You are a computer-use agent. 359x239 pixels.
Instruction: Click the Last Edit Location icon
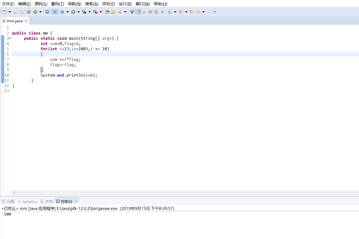point(192,12)
